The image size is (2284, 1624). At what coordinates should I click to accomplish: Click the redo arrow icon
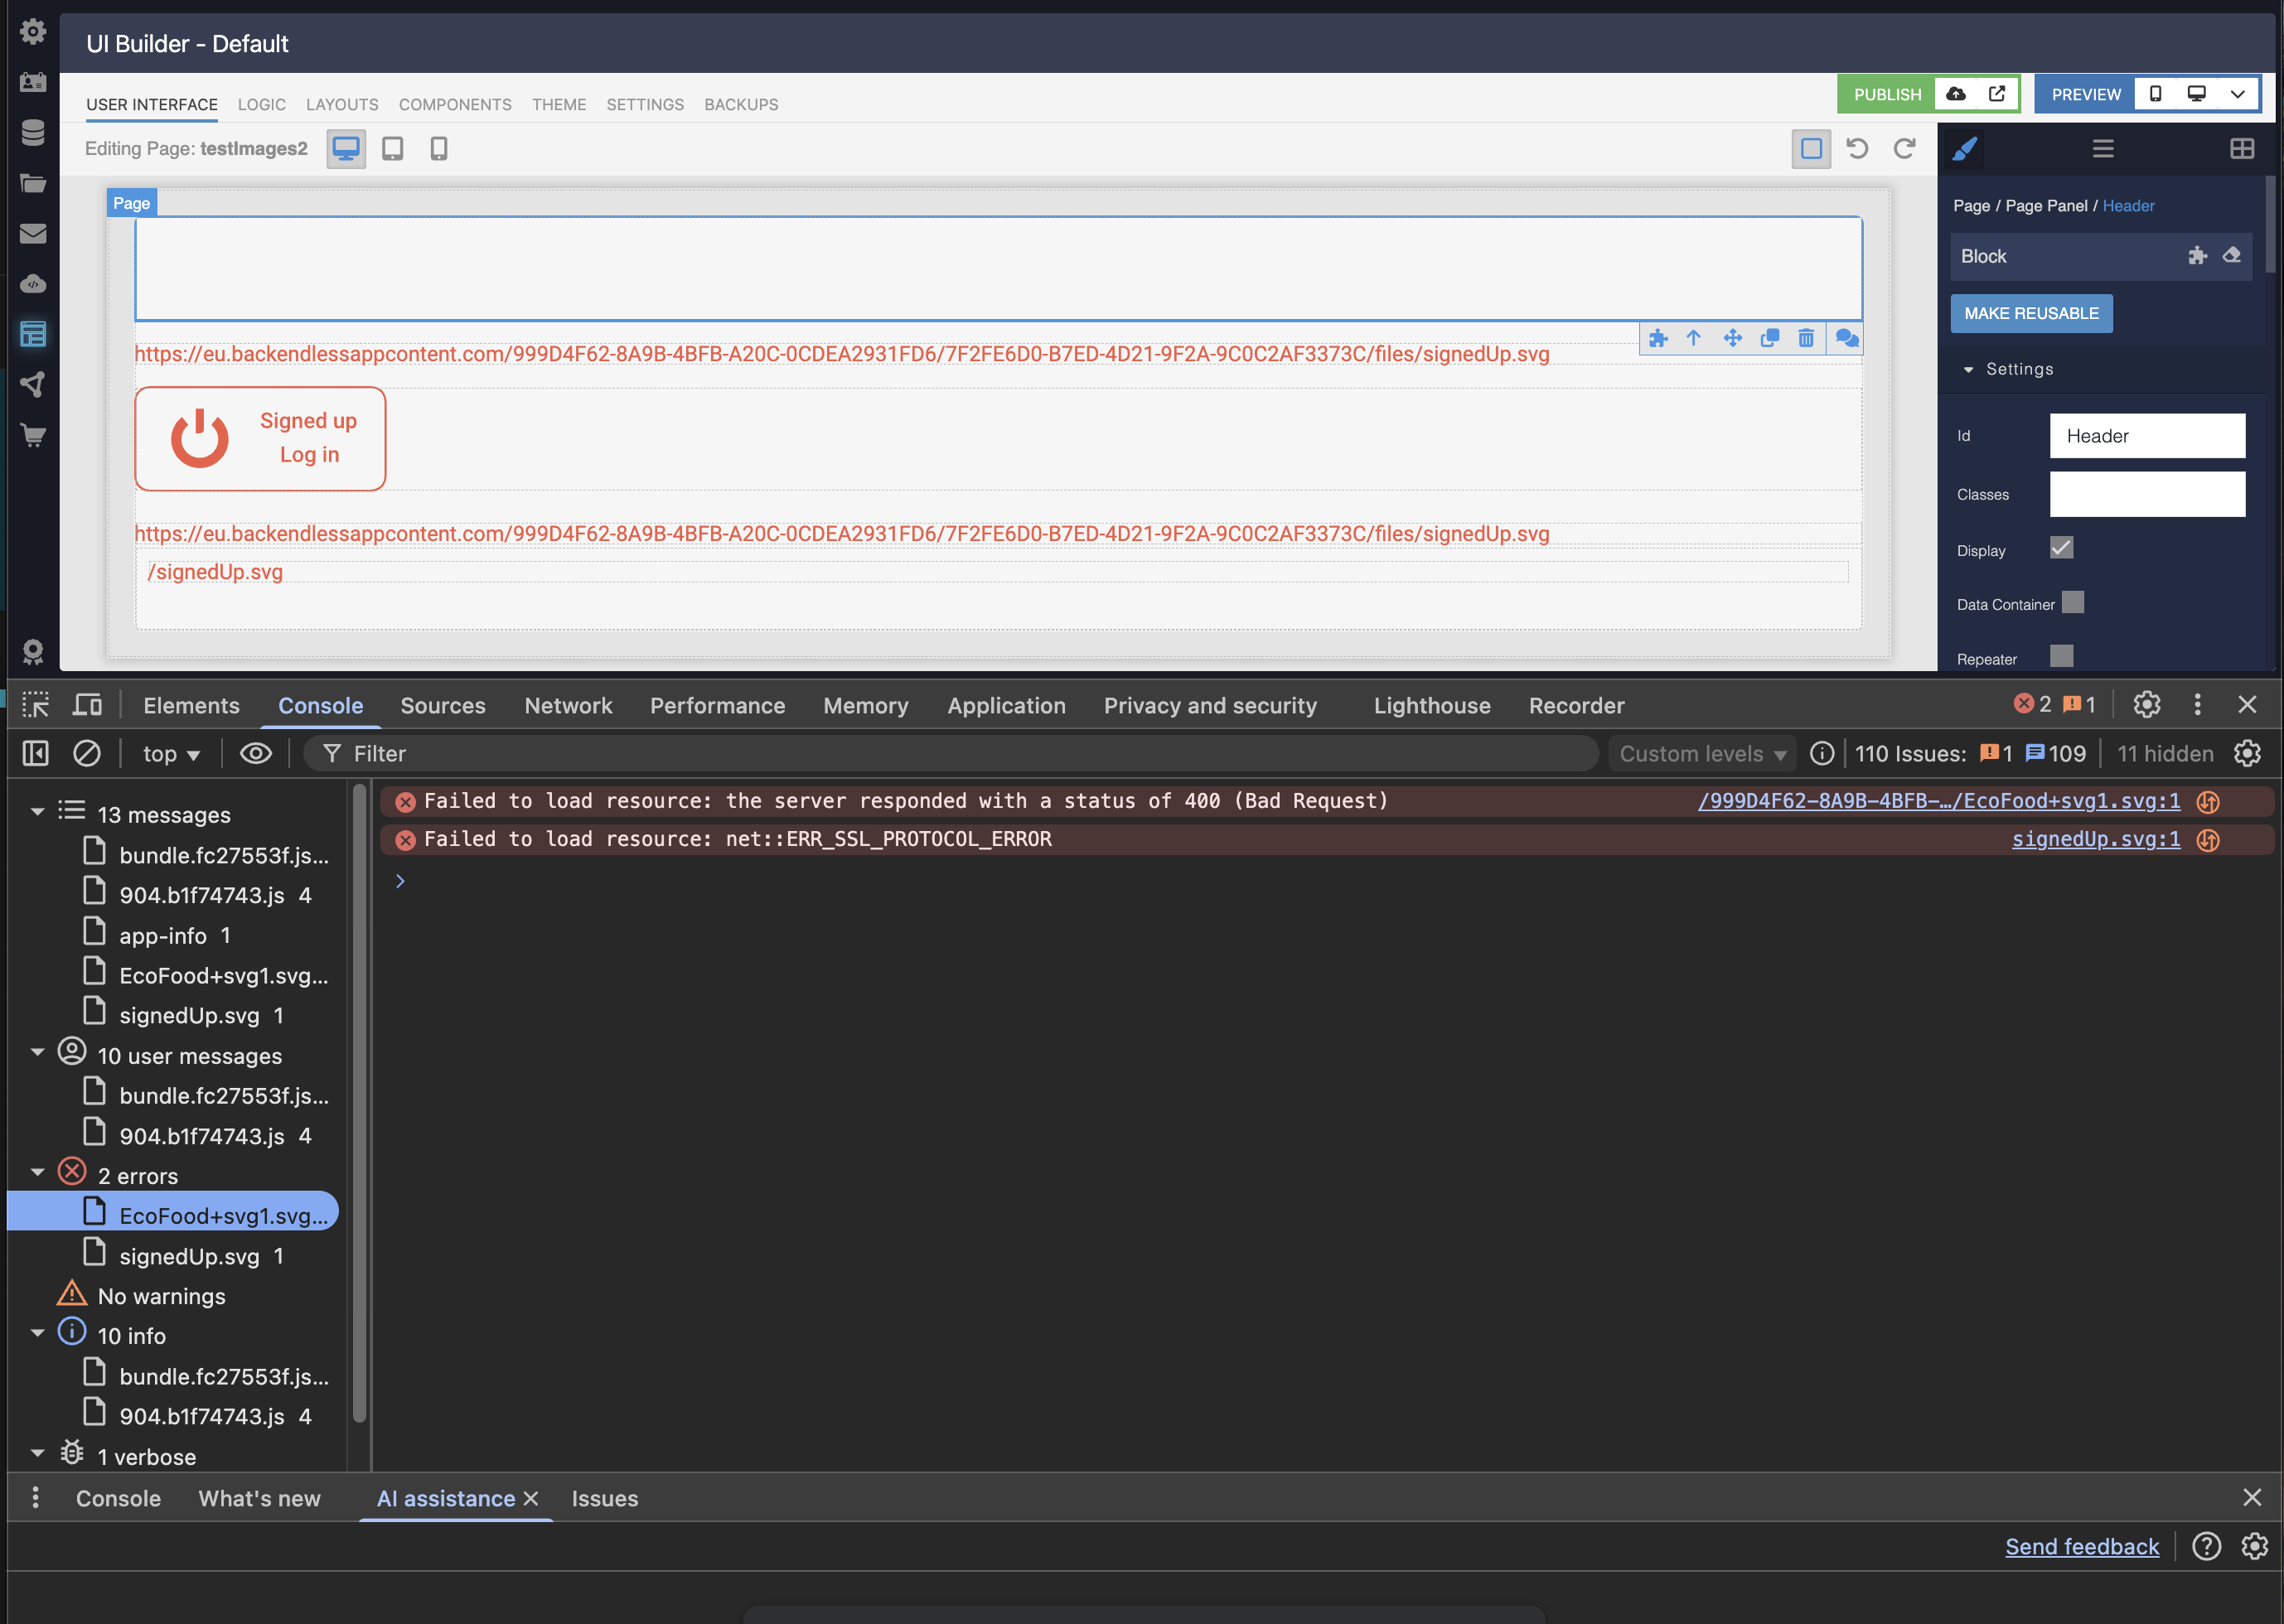click(1904, 149)
